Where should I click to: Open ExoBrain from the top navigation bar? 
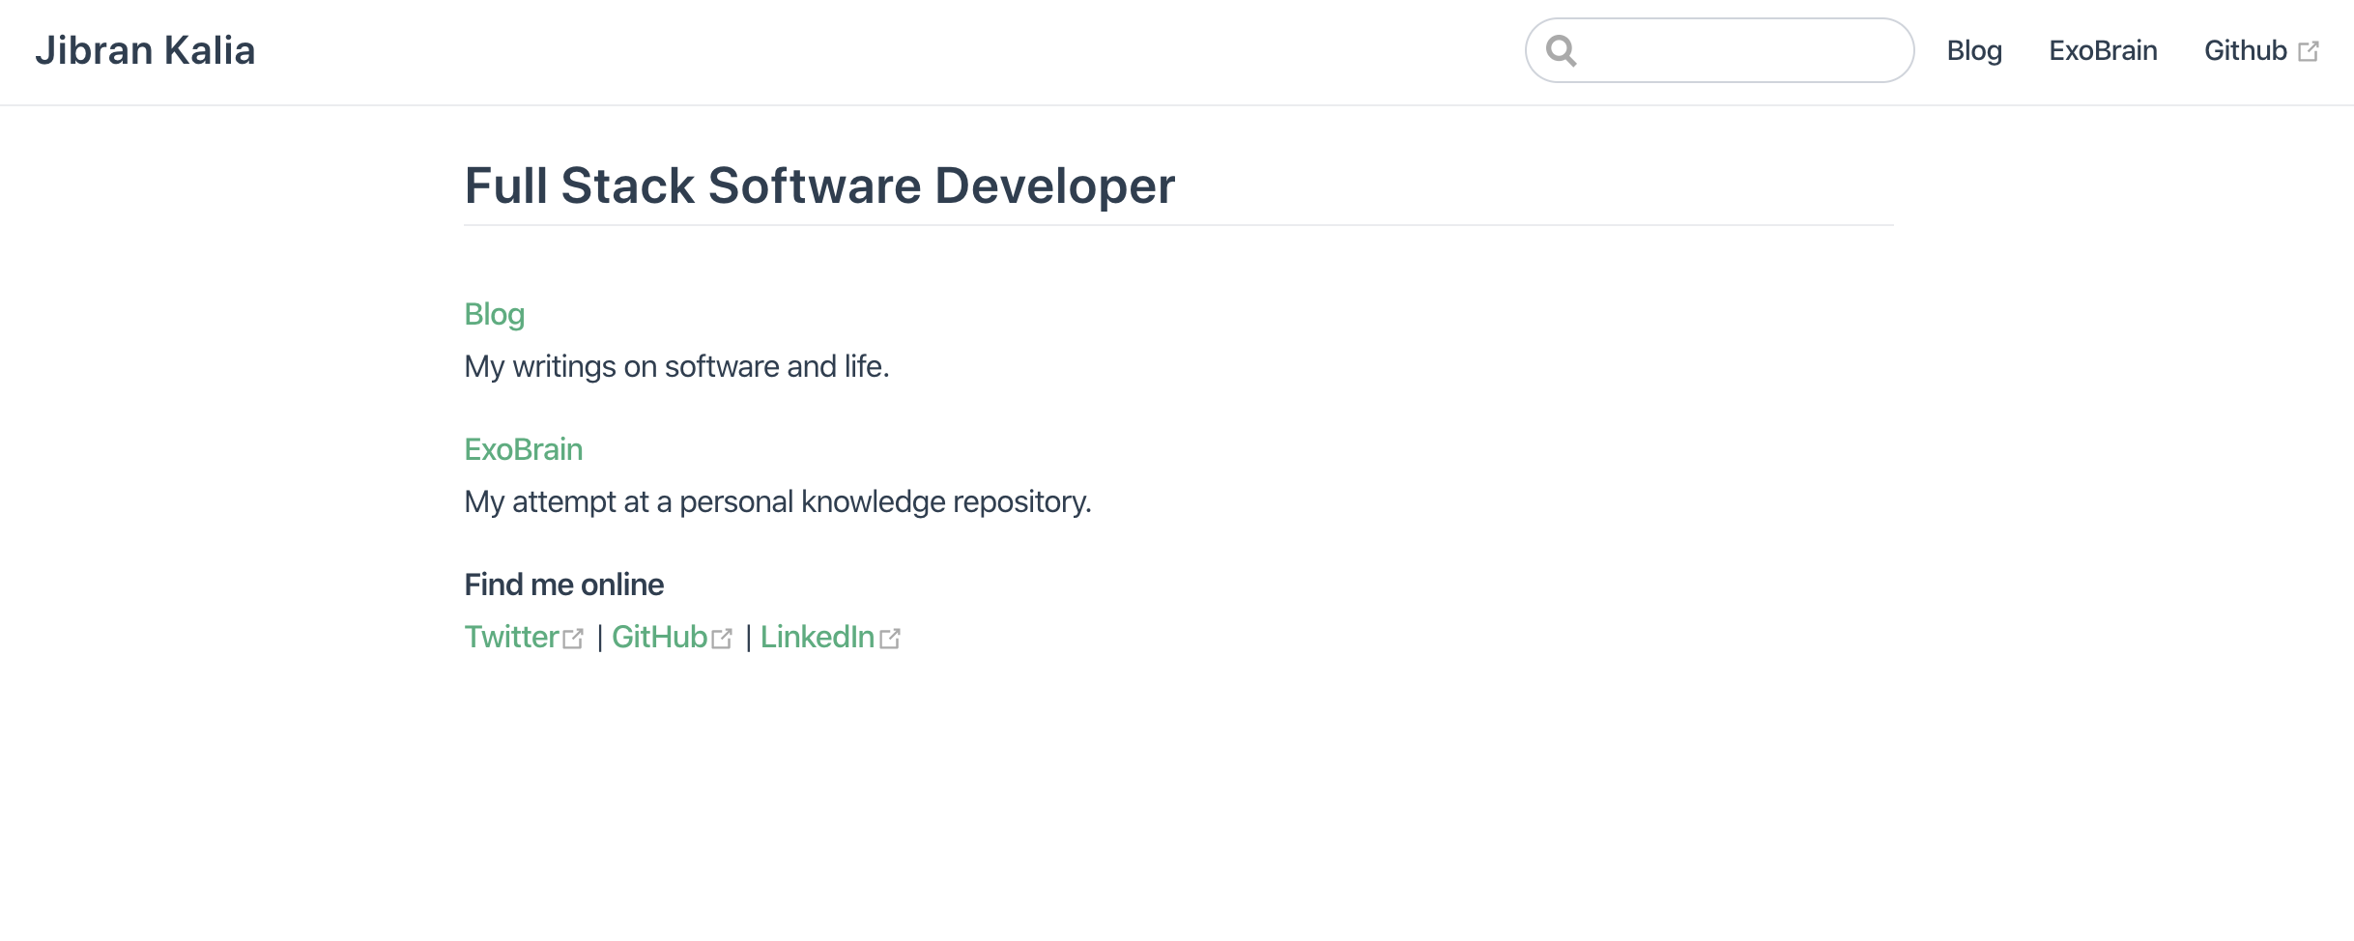point(2103,50)
